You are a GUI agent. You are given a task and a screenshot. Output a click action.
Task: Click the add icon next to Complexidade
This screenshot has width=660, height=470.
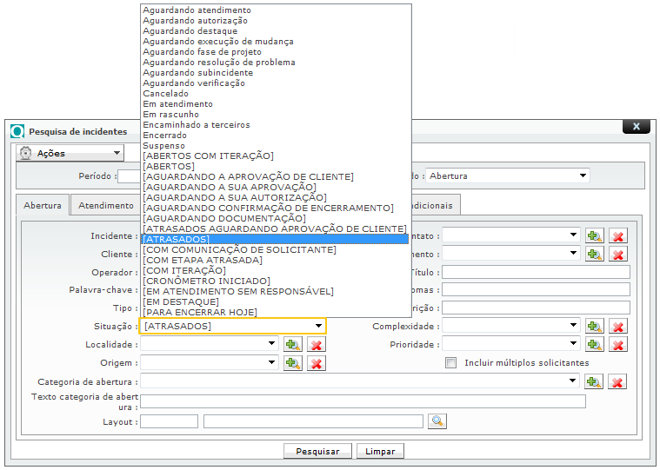pyautogui.click(x=595, y=327)
